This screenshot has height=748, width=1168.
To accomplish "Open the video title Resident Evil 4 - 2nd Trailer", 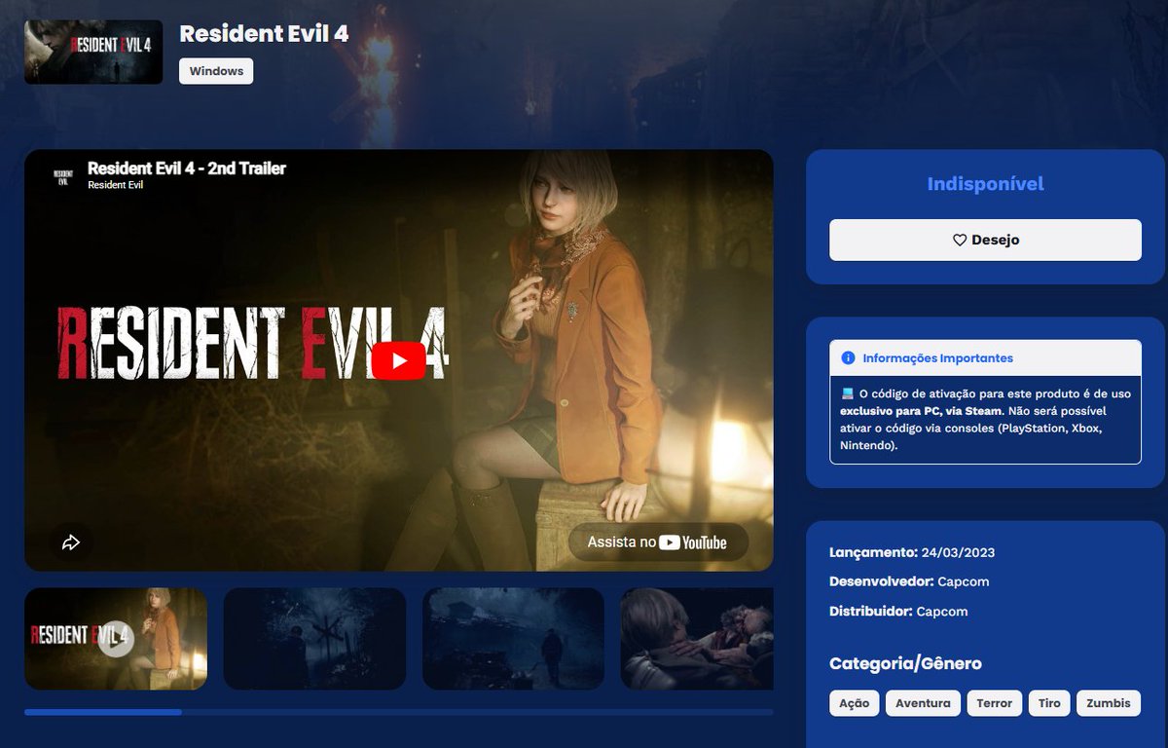I will point(187,168).
